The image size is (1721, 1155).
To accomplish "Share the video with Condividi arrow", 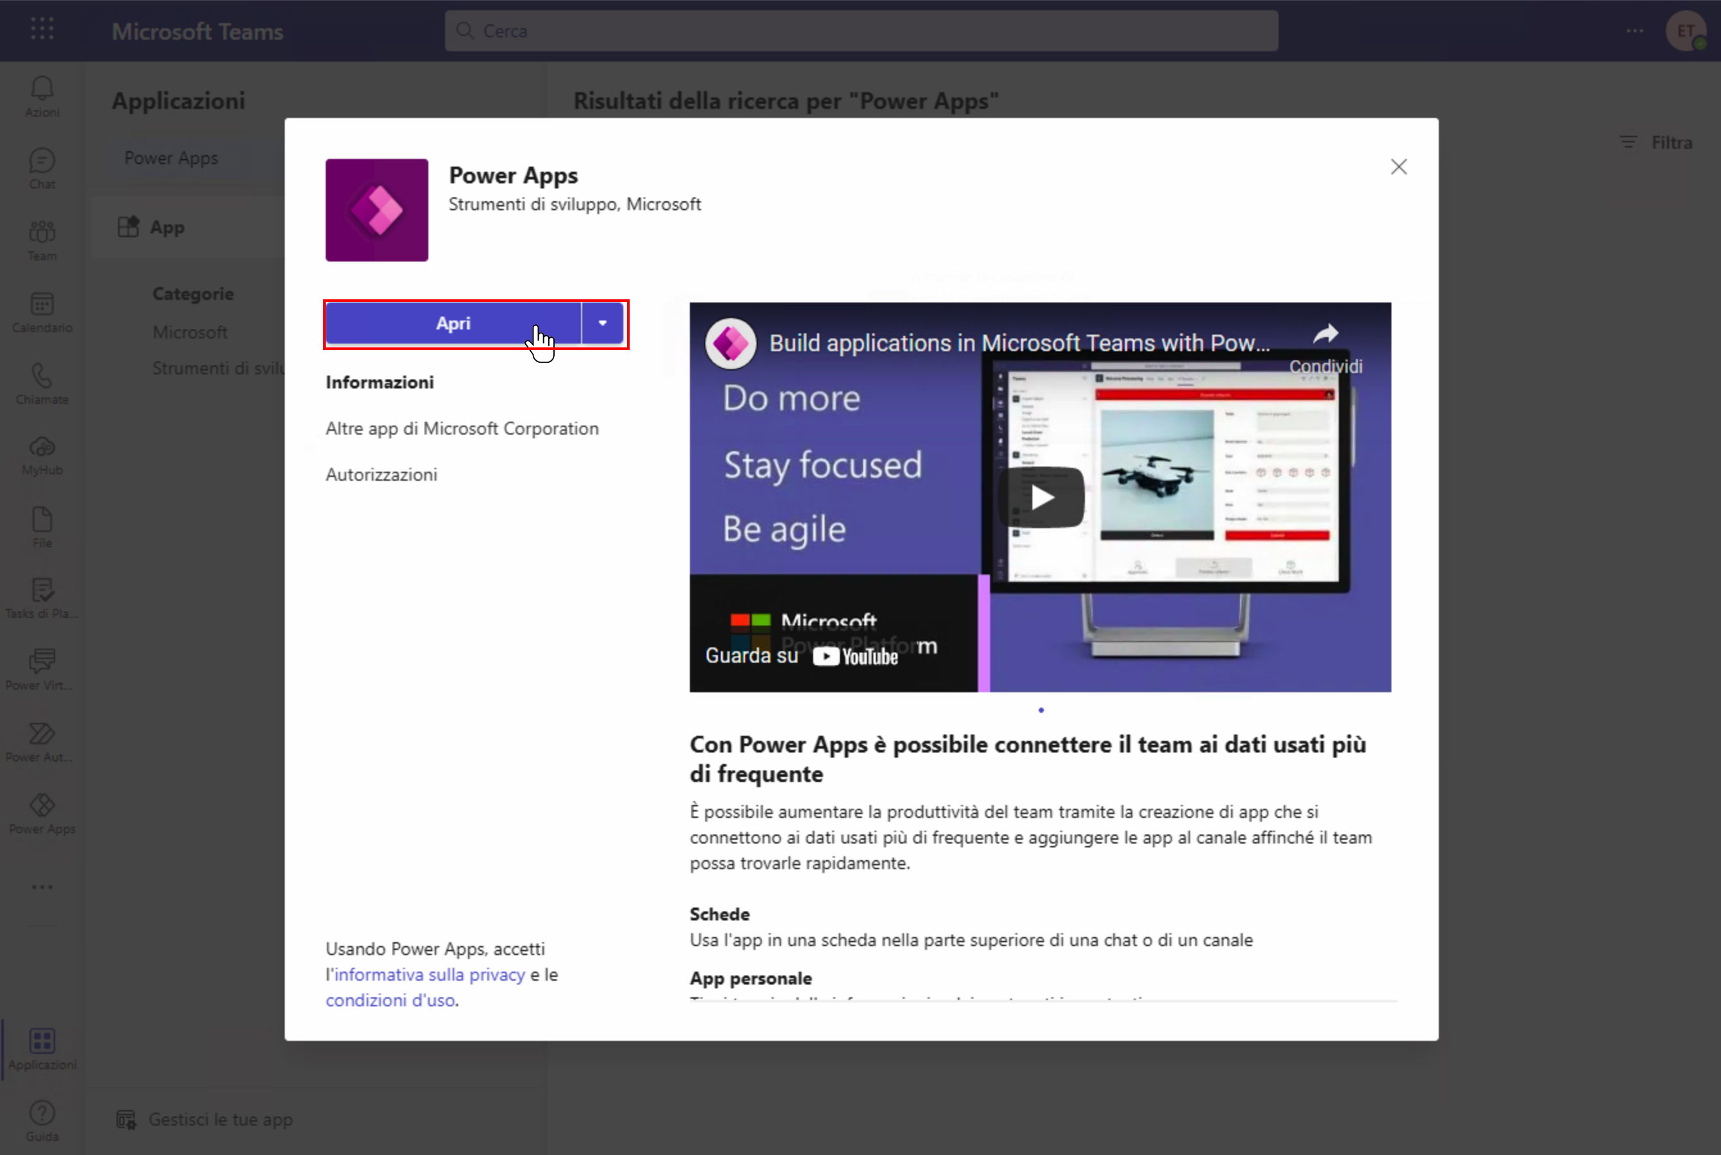I will coord(1325,347).
